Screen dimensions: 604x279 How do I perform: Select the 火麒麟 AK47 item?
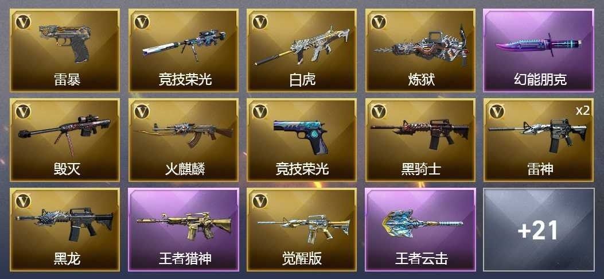(x=184, y=139)
